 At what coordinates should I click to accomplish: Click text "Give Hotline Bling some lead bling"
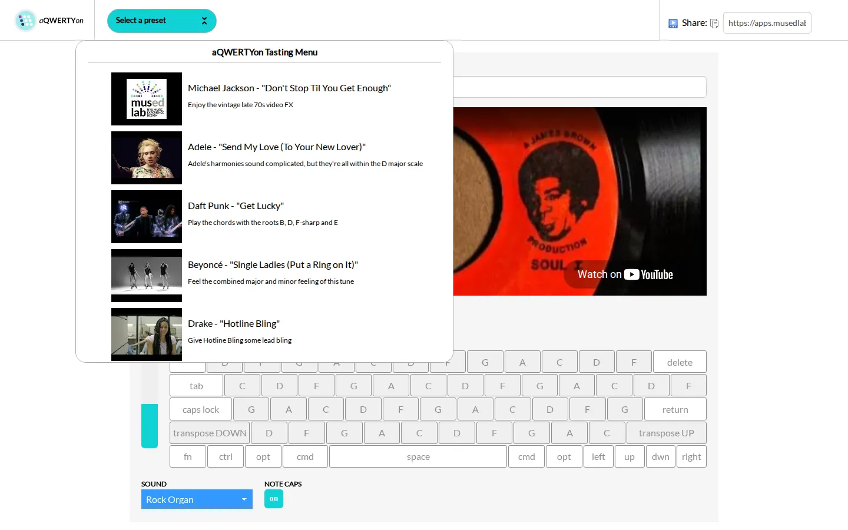[x=240, y=340]
